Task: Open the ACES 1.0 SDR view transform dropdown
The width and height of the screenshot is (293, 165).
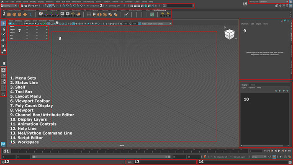Action: pyautogui.click(x=157, y=24)
